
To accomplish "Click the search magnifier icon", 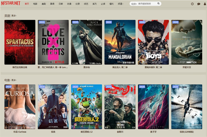I will point(158,3).
